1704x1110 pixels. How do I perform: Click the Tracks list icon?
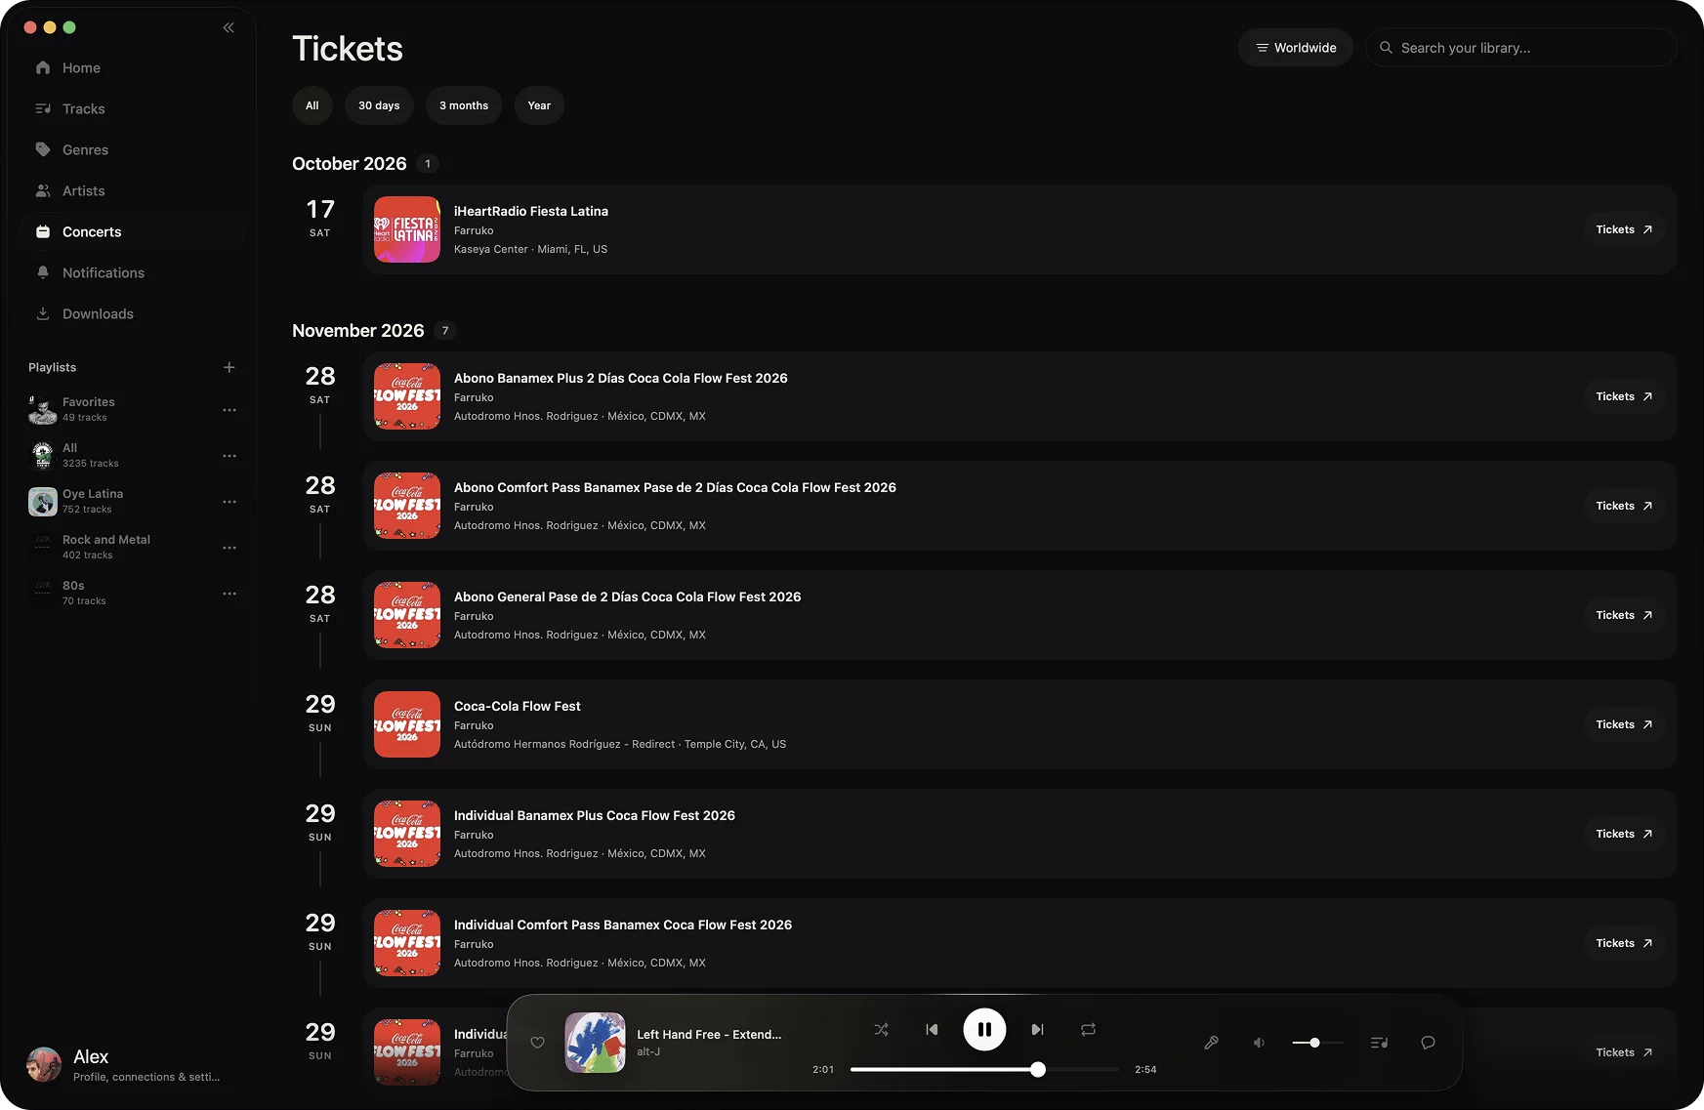point(43,108)
